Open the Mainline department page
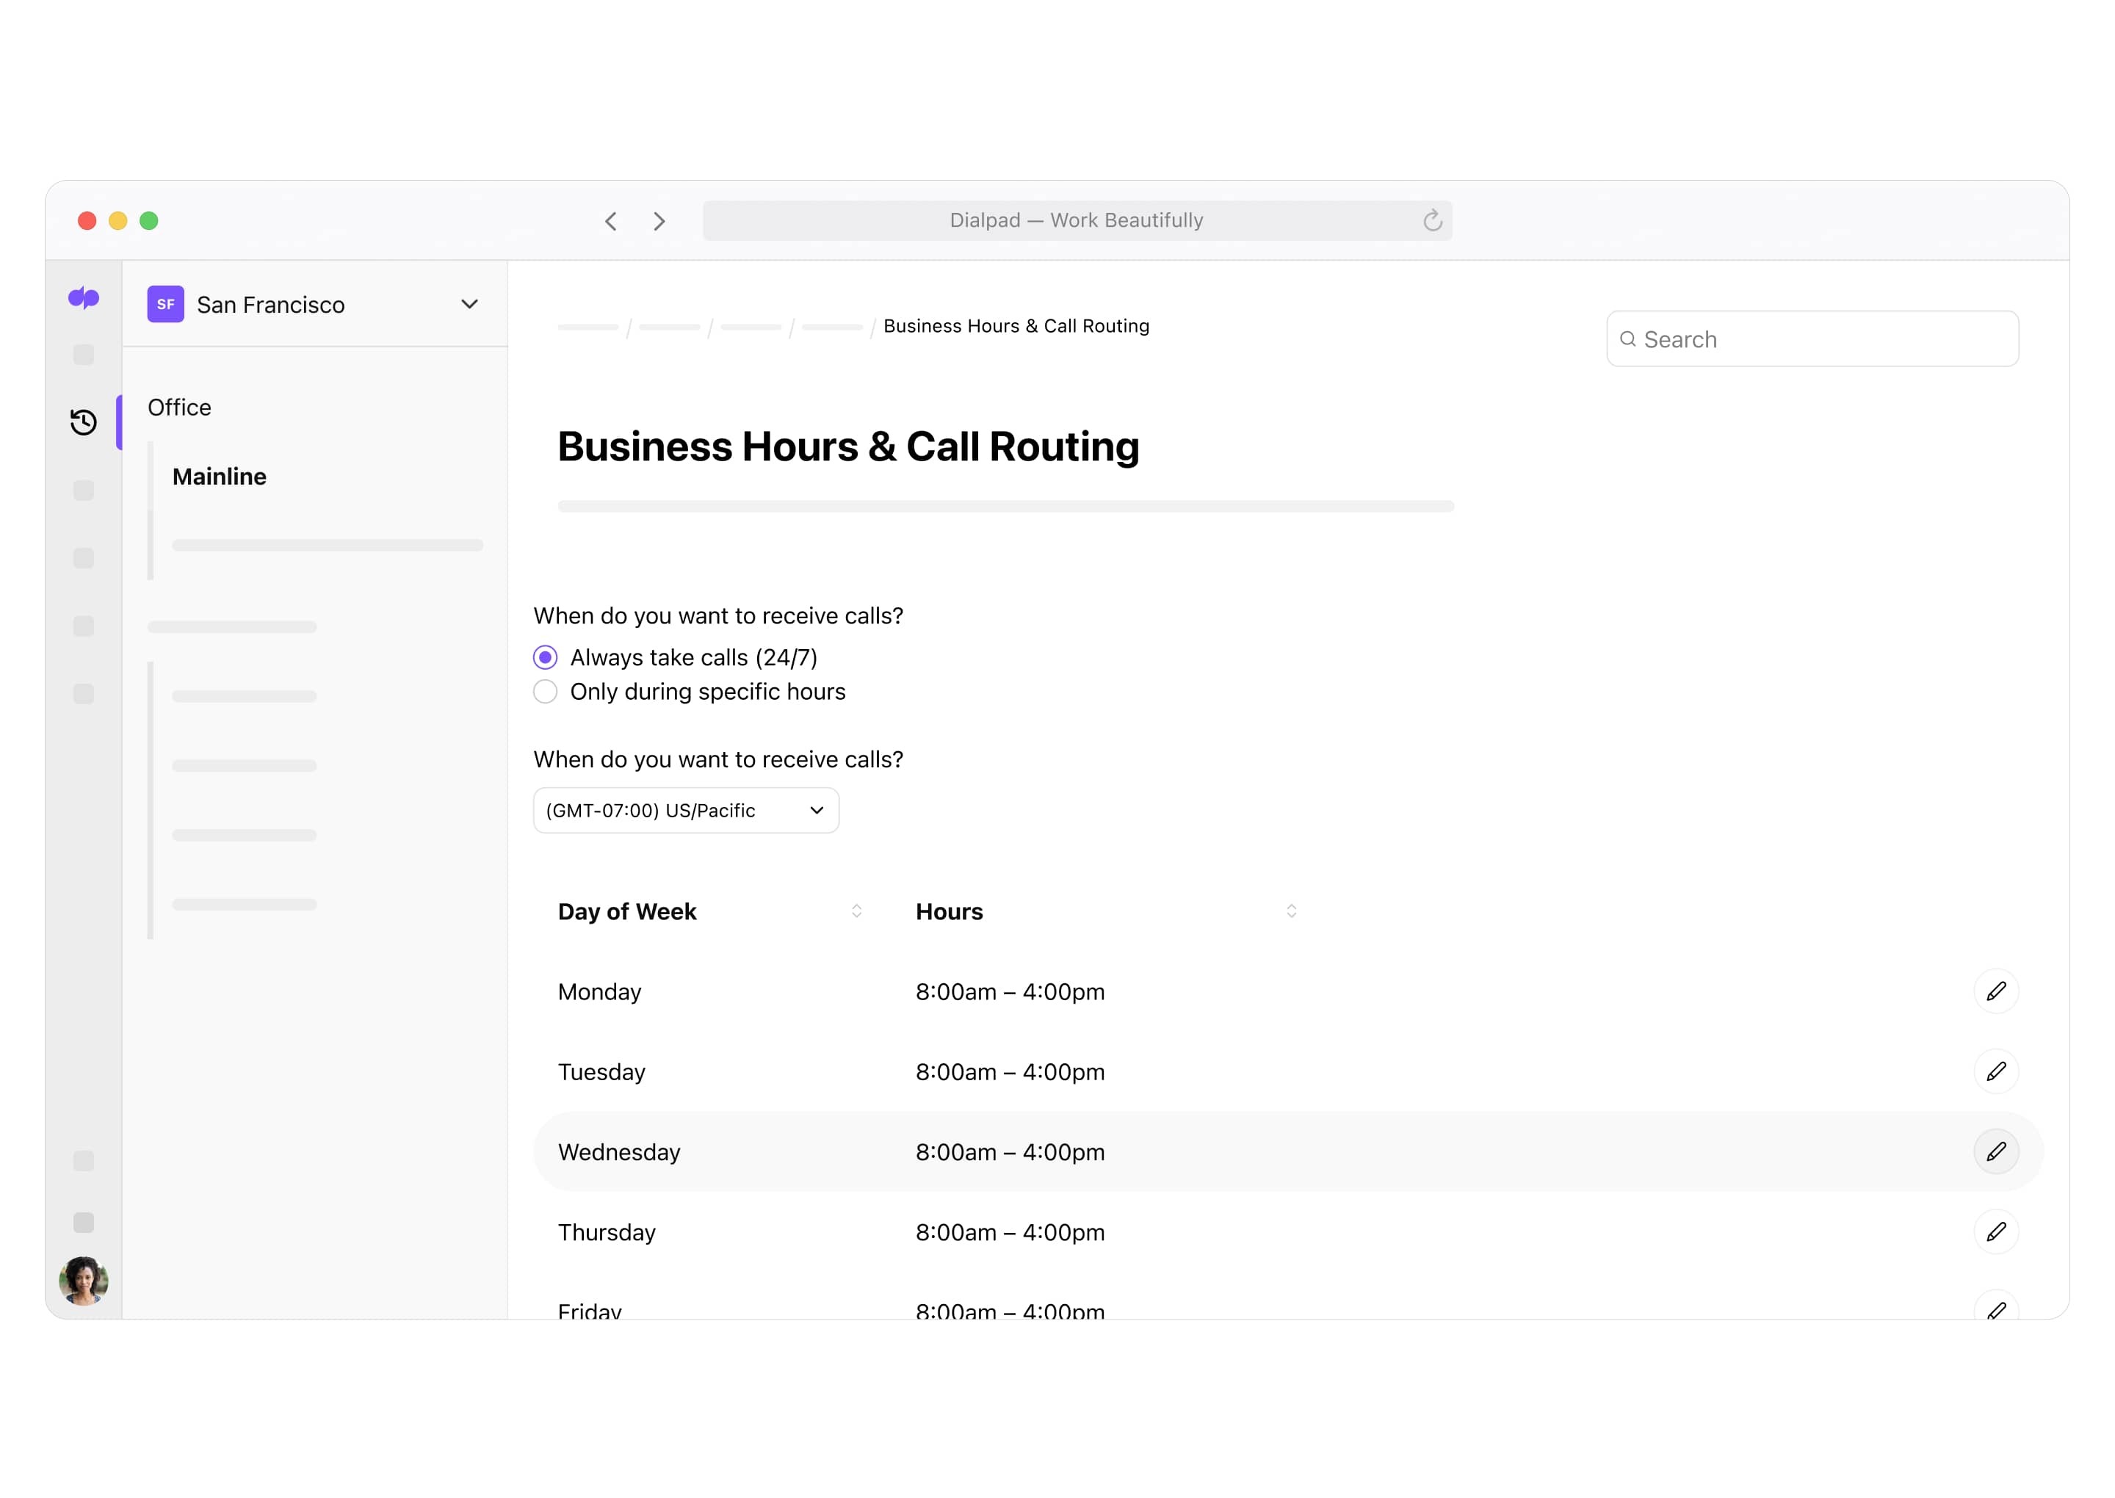 219,476
